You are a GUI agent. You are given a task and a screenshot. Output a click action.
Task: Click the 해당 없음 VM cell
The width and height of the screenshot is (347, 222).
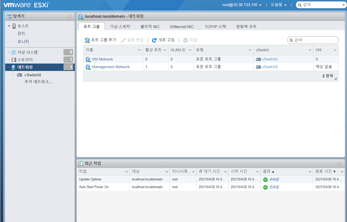[x=324, y=67]
